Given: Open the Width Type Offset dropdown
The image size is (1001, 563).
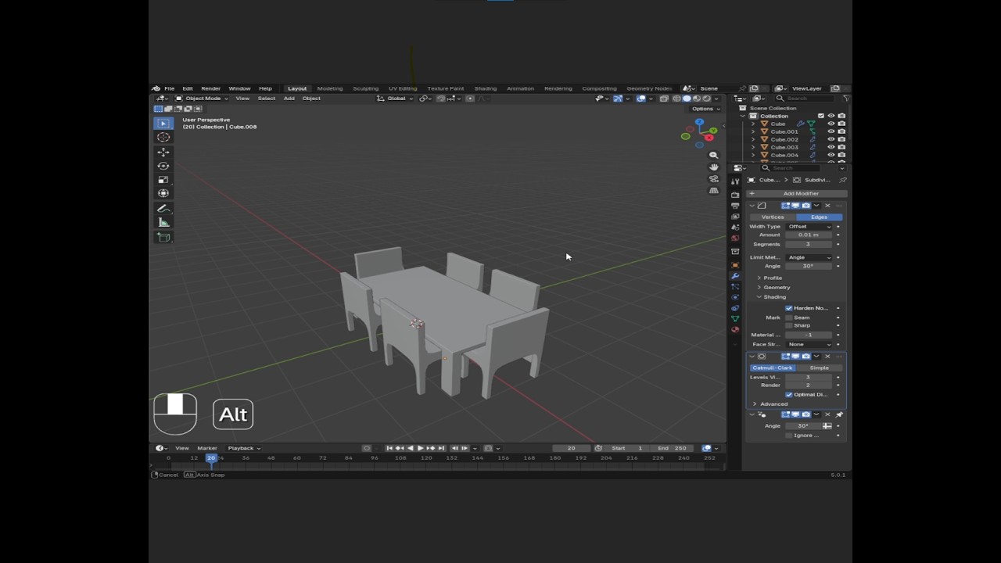Looking at the screenshot, I should click(809, 227).
